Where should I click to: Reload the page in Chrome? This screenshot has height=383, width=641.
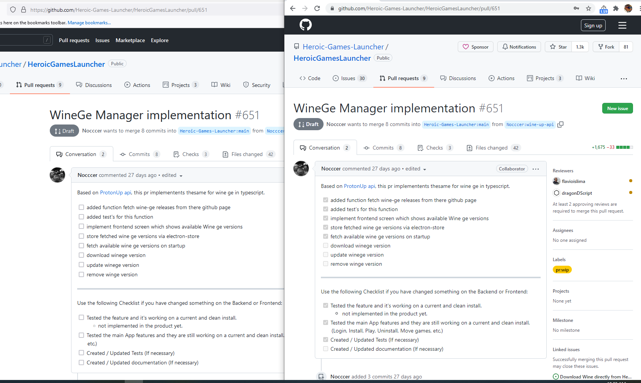pyautogui.click(x=317, y=8)
